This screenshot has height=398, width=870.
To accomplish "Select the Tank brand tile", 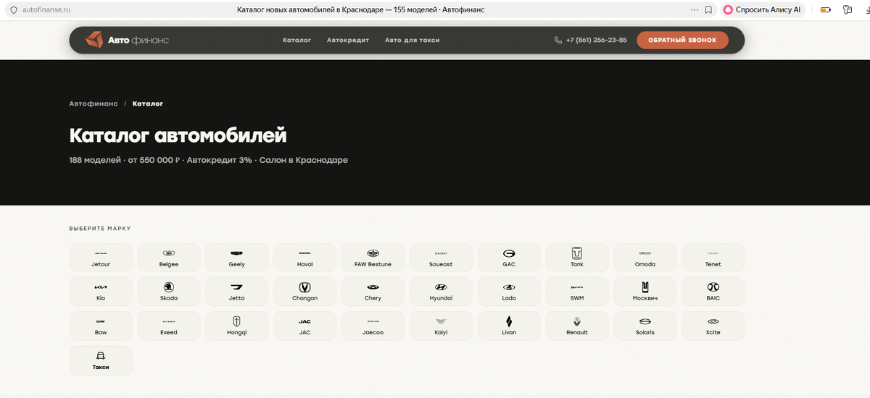I will click(x=577, y=258).
